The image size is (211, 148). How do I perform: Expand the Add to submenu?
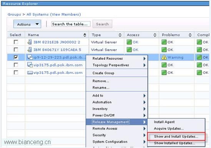tap(117, 96)
